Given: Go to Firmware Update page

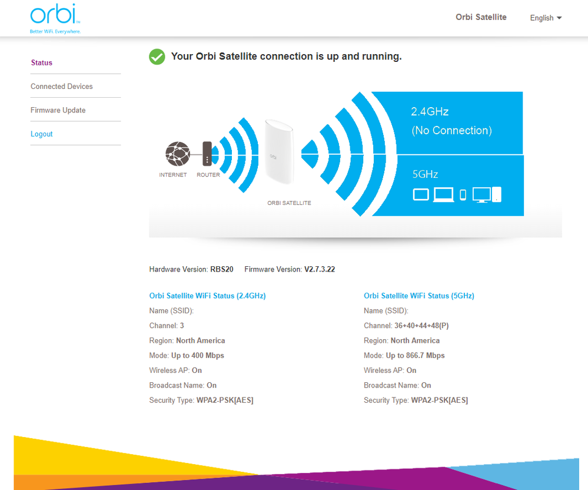Looking at the screenshot, I should (58, 110).
